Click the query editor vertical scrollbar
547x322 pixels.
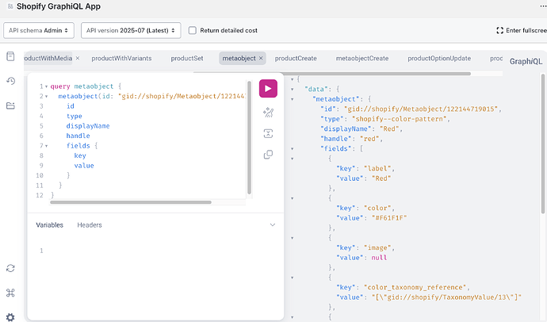tap(249, 137)
